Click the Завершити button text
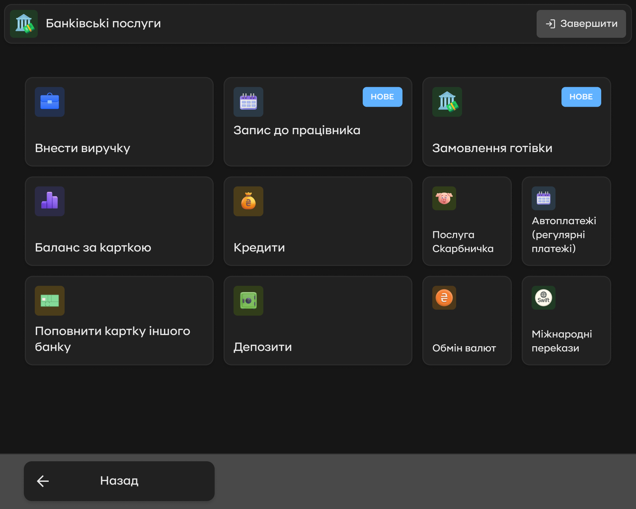Viewport: 636px width, 509px height. [589, 24]
